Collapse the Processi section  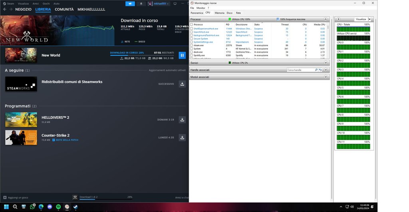click(x=326, y=19)
